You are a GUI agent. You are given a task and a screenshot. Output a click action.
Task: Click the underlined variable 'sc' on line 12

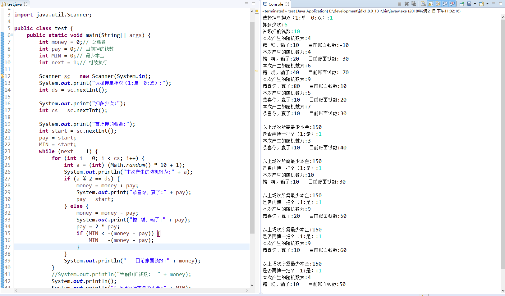67,76
